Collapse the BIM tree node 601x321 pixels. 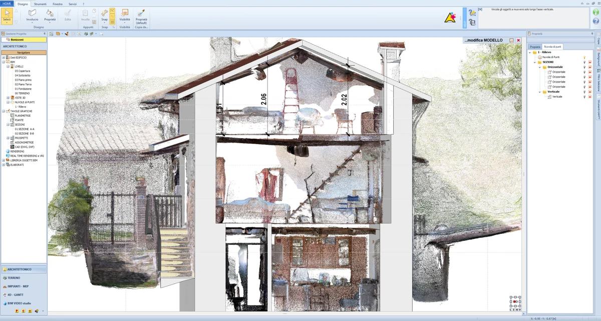[x=4, y=62]
